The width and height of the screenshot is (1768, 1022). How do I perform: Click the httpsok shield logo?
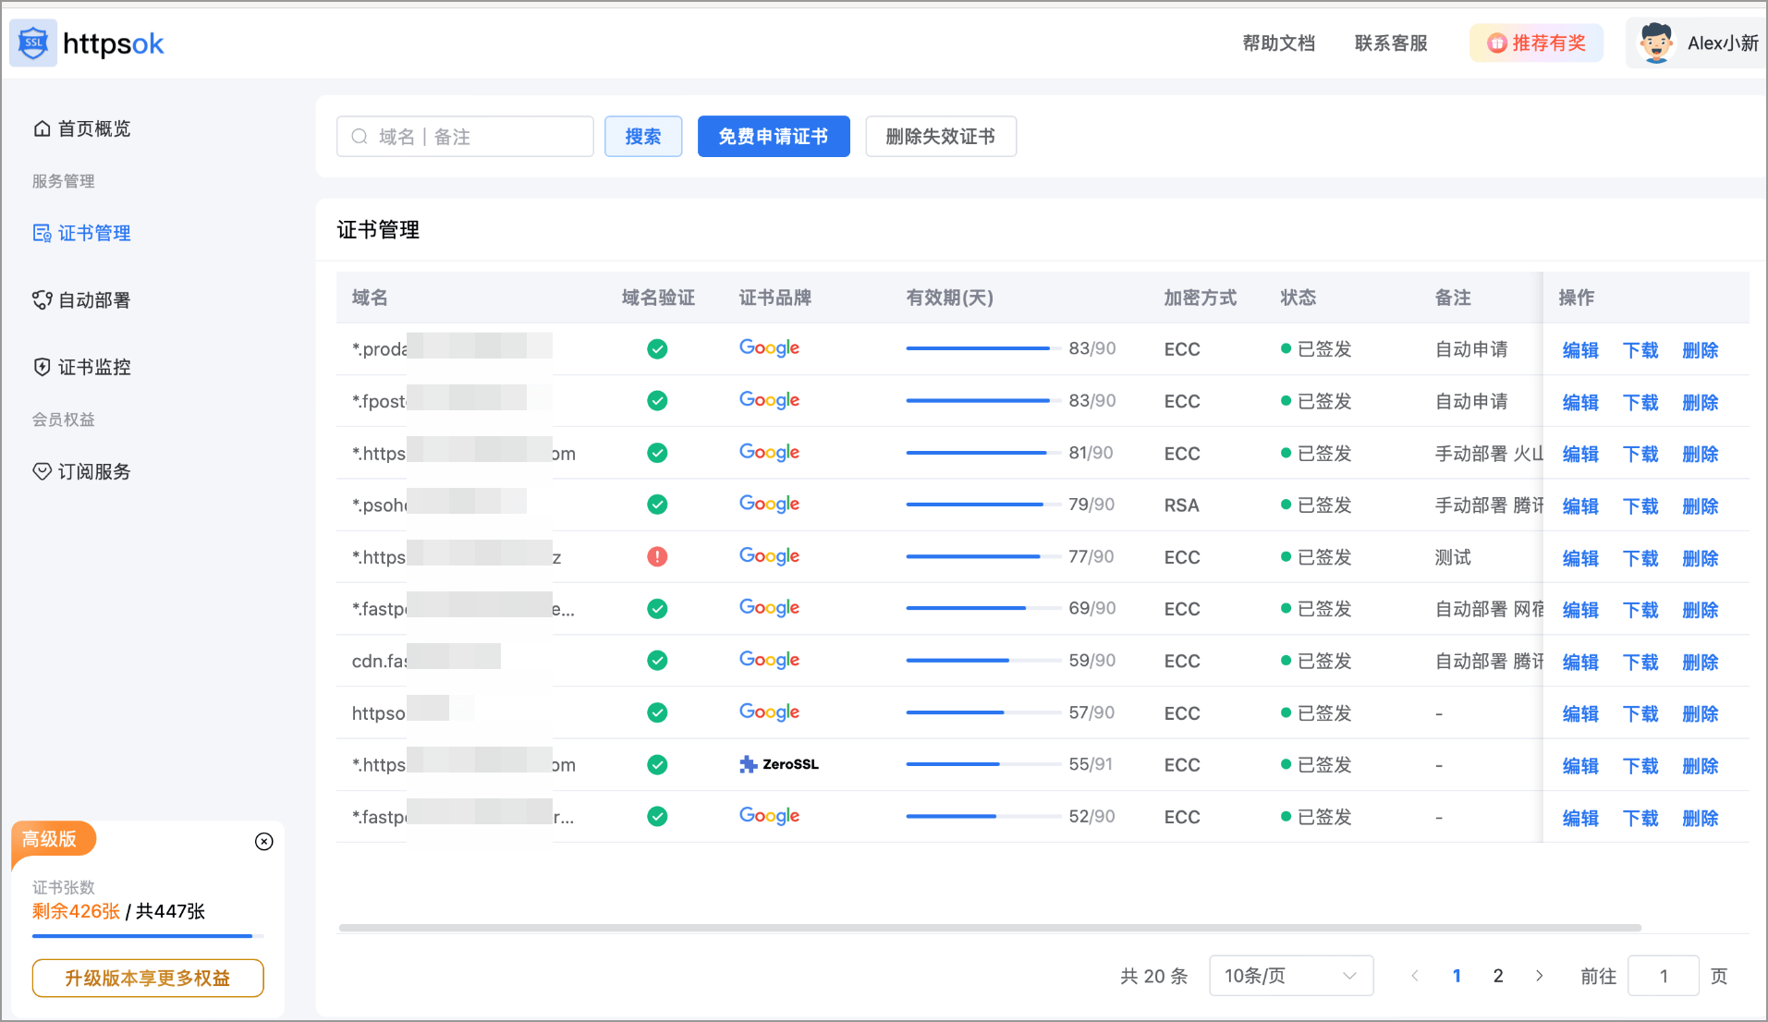pos(33,43)
